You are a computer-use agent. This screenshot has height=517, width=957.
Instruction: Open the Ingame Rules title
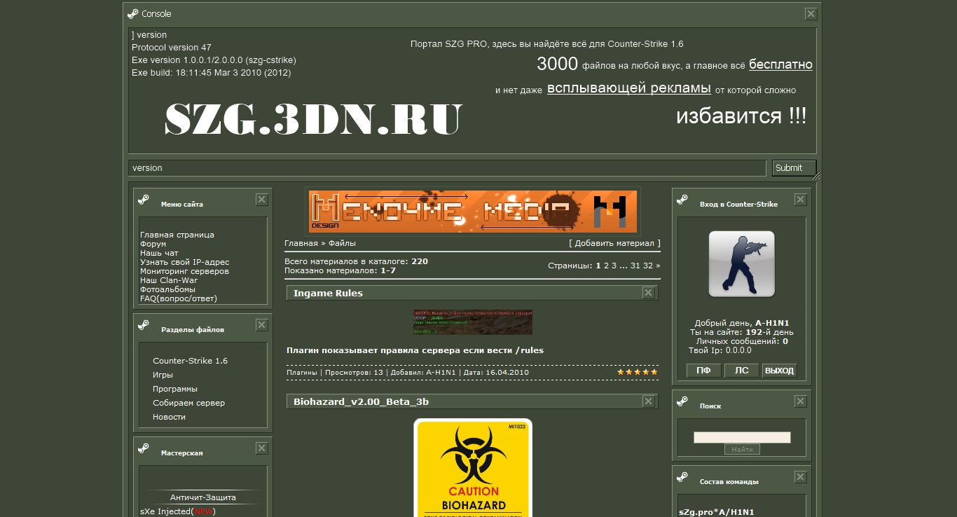click(328, 293)
